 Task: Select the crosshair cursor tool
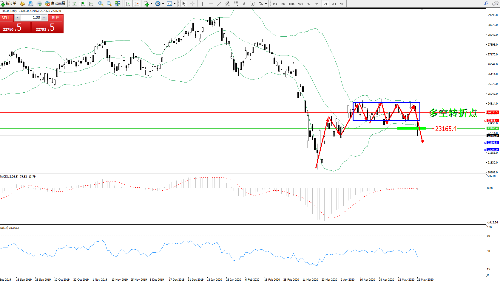click(x=192, y=4)
